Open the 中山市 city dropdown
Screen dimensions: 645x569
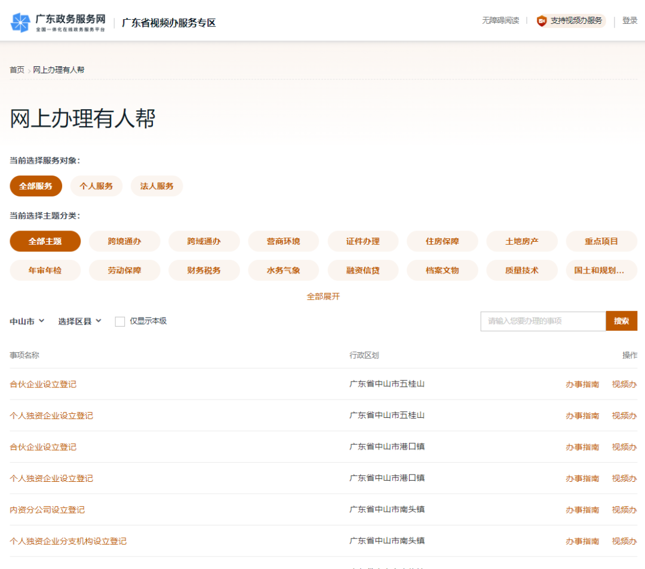(x=27, y=321)
